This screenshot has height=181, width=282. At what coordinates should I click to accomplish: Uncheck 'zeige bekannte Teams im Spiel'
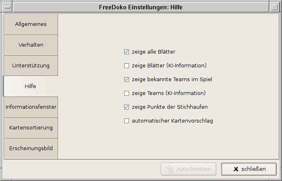point(127,80)
